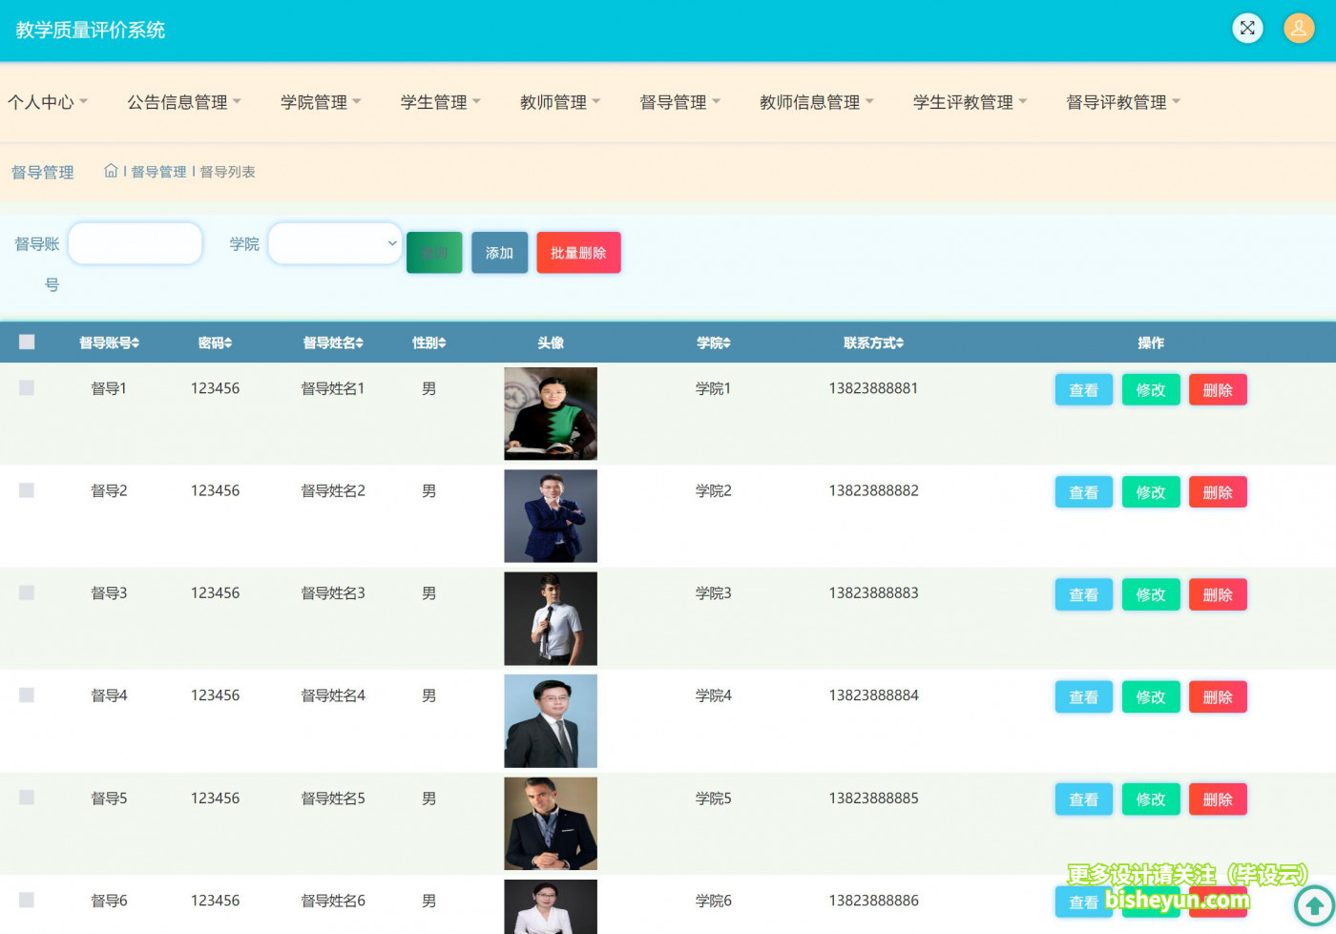The image size is (1336, 934).
Task: Click the back-to-top arrow button
Action: [1312, 904]
